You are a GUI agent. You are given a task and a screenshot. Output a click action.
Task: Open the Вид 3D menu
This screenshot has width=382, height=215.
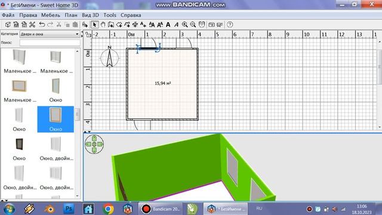pos(90,15)
